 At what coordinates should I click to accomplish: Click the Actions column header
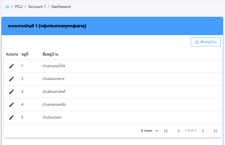point(12,54)
